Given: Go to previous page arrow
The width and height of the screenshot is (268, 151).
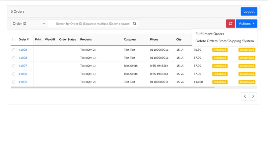Looking at the screenshot, I should pos(245,96).
